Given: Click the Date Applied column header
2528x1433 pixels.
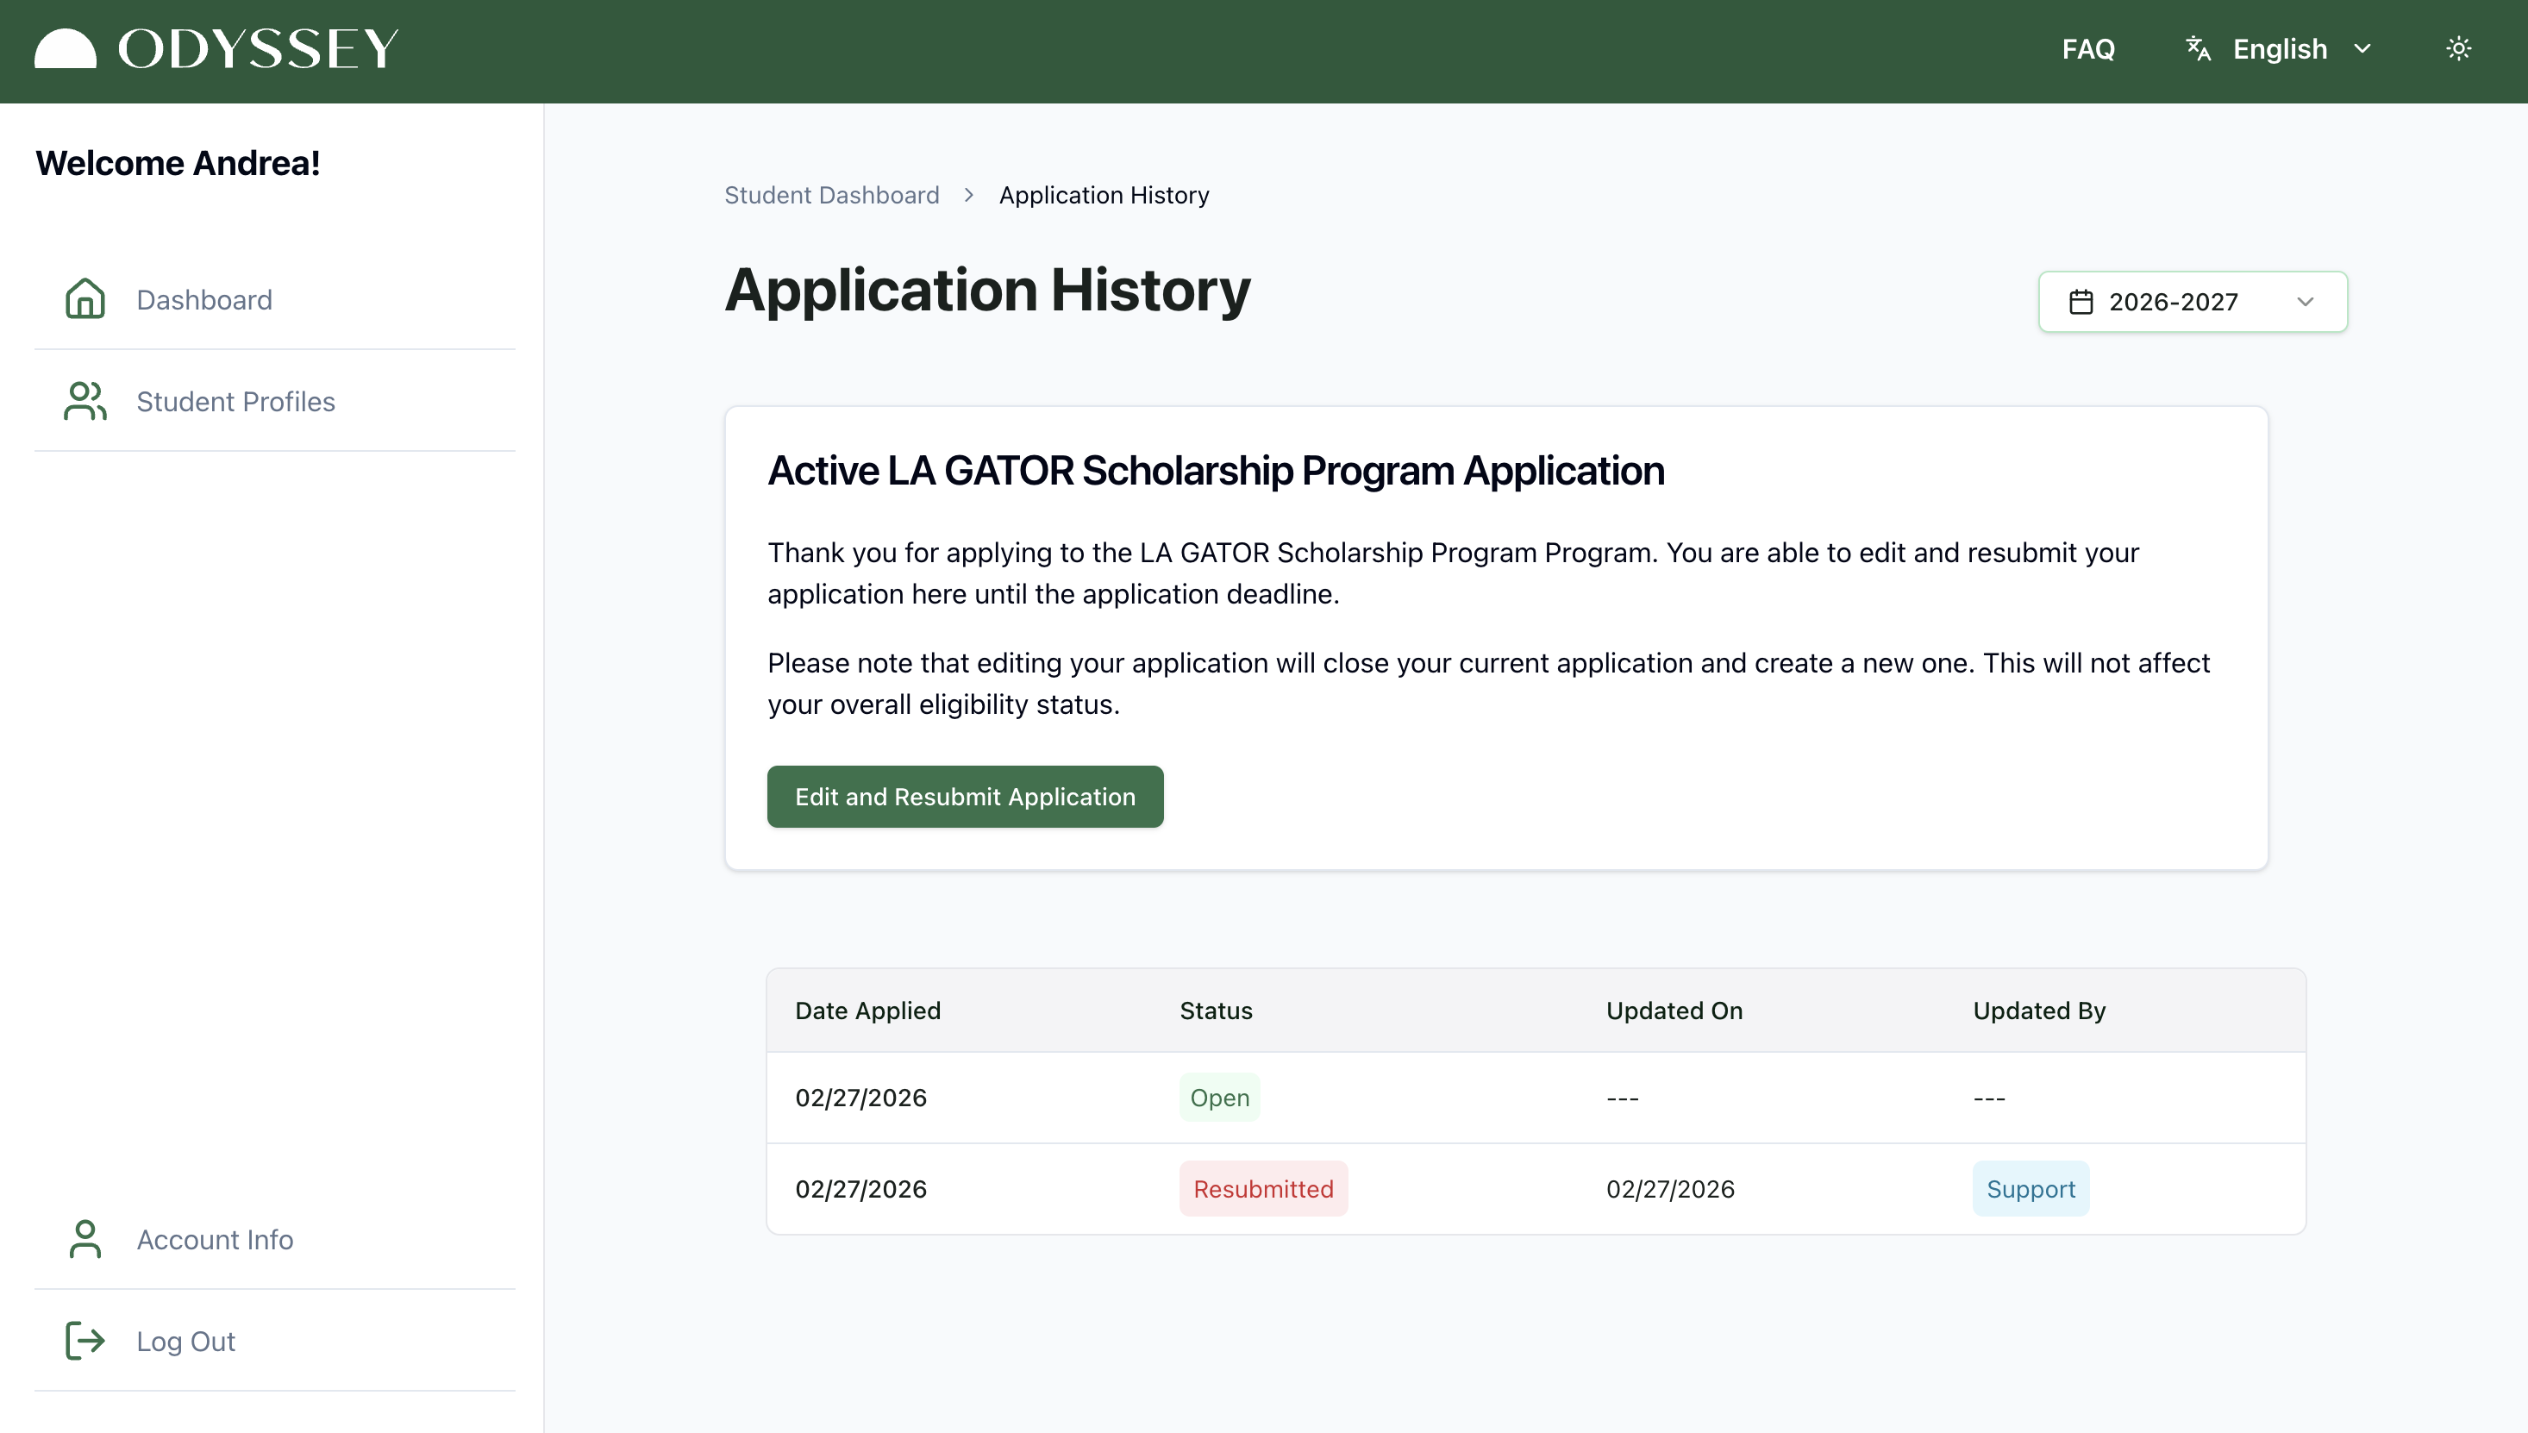Looking at the screenshot, I should pyautogui.click(x=868, y=1011).
